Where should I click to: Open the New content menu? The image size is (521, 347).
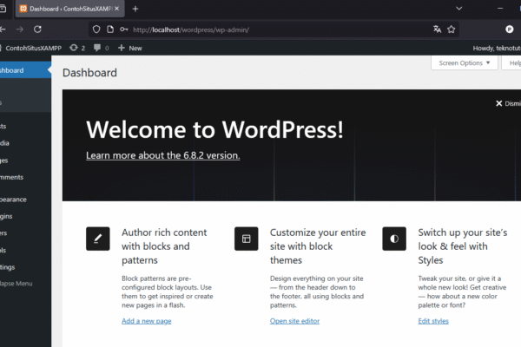coord(130,49)
